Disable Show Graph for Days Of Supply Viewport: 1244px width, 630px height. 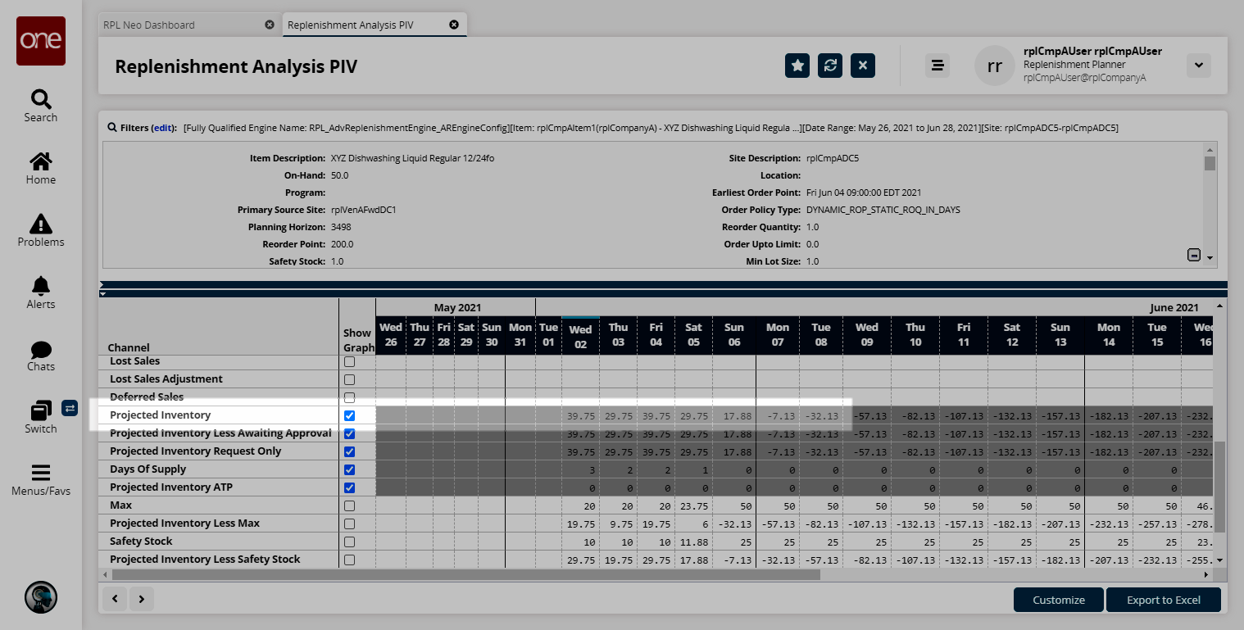(350, 469)
